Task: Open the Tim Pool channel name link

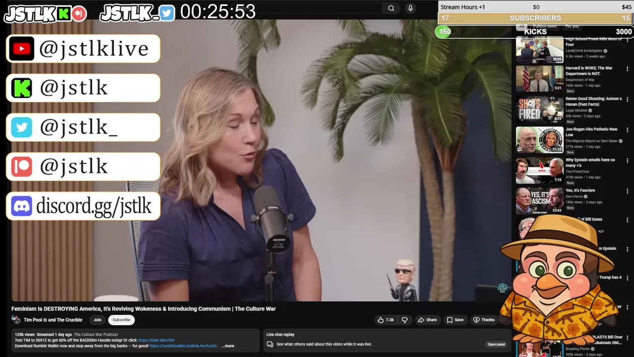Action: (33, 320)
